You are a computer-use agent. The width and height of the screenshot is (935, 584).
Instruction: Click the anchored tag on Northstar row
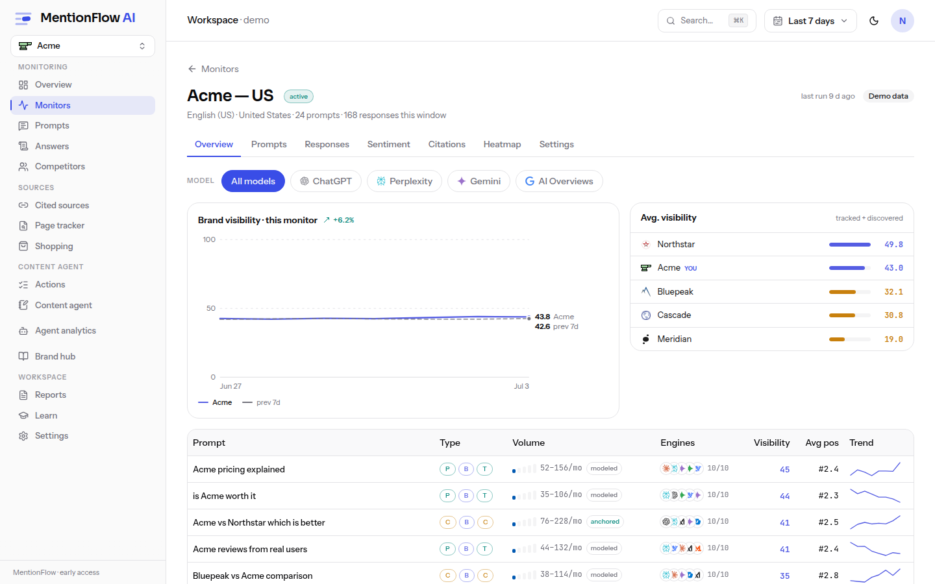pos(605,522)
